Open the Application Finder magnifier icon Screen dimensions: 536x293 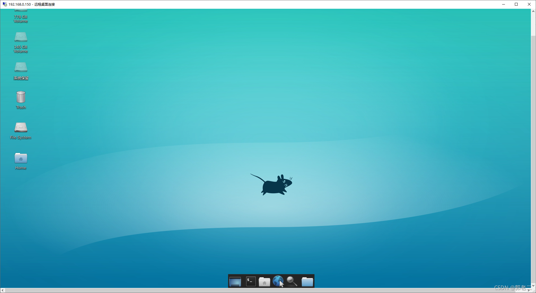[292, 281]
